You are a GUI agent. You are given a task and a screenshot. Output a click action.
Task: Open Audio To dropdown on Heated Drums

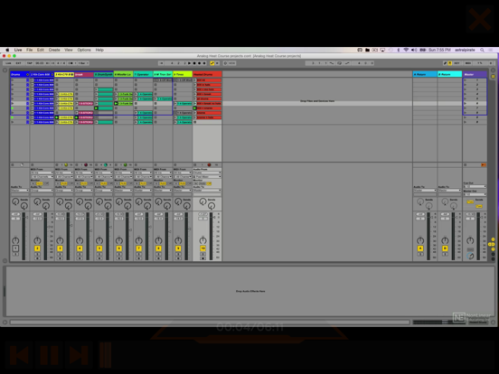point(207,191)
